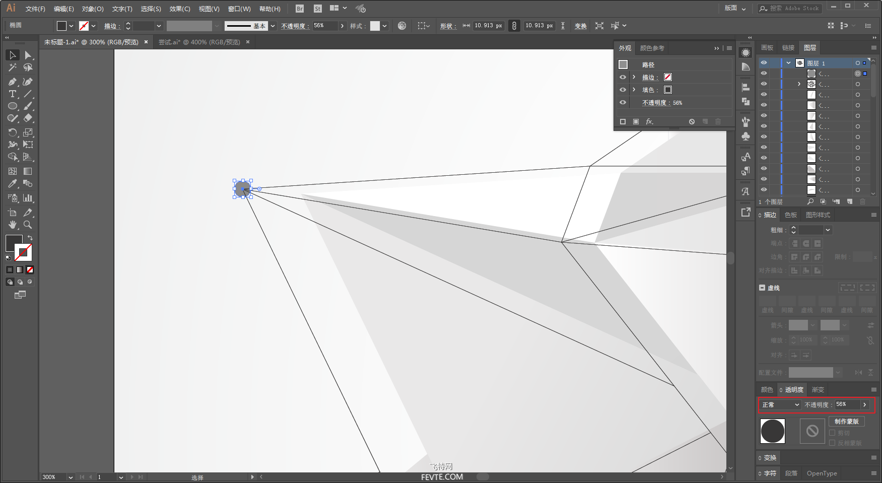Open the 文件(F) menu

click(x=35, y=9)
